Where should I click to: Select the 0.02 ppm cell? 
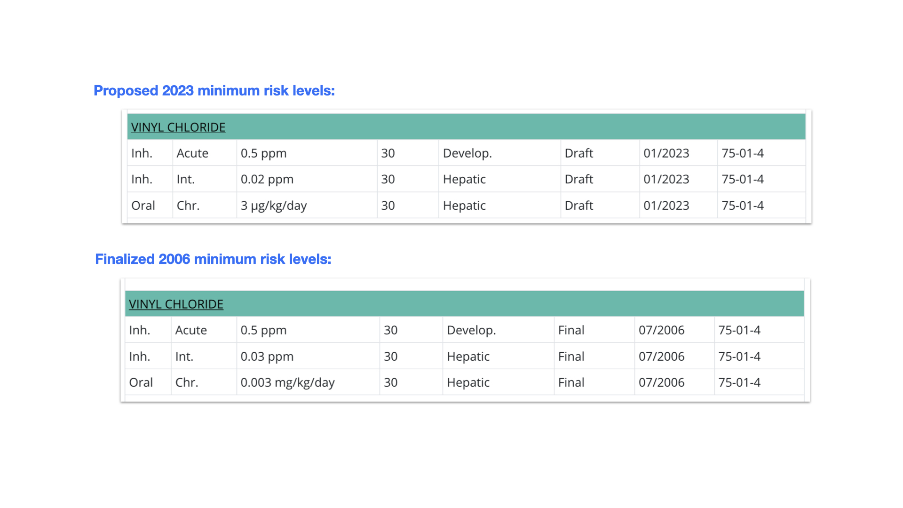267,179
